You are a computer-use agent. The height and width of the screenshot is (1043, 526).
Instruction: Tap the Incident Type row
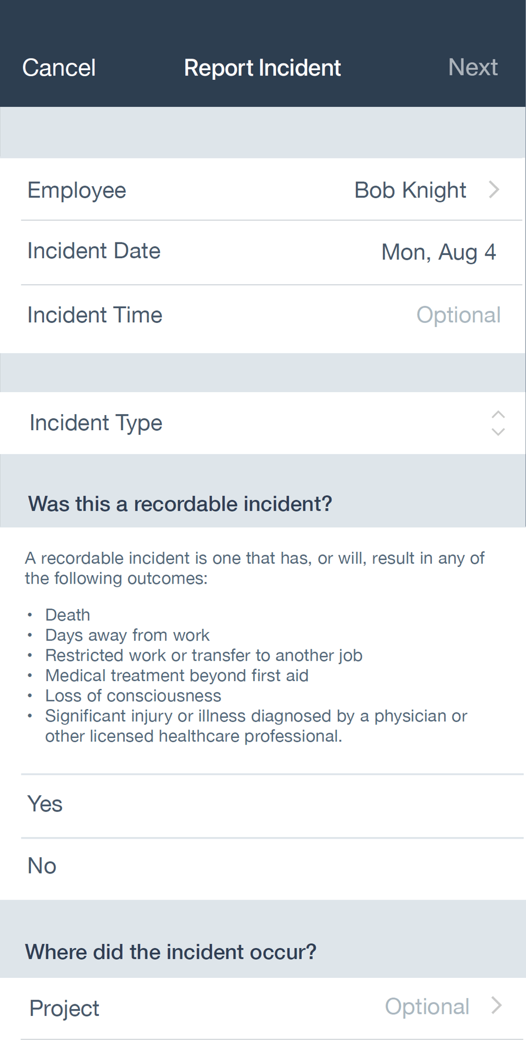pyautogui.click(x=96, y=422)
